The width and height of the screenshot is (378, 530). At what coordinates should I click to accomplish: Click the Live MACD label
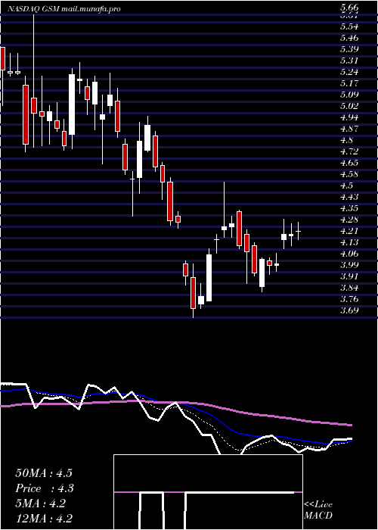(x=318, y=510)
